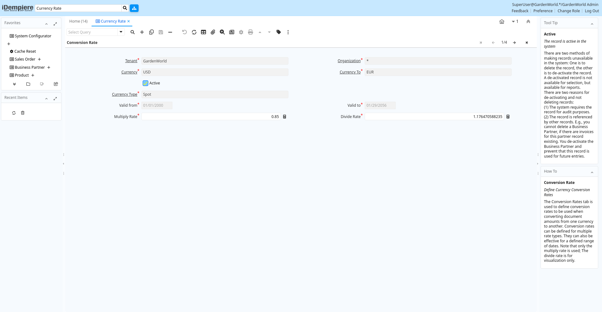Click the Refresh toolbar icon
Viewport: 602px width, 312px height.
(x=194, y=32)
